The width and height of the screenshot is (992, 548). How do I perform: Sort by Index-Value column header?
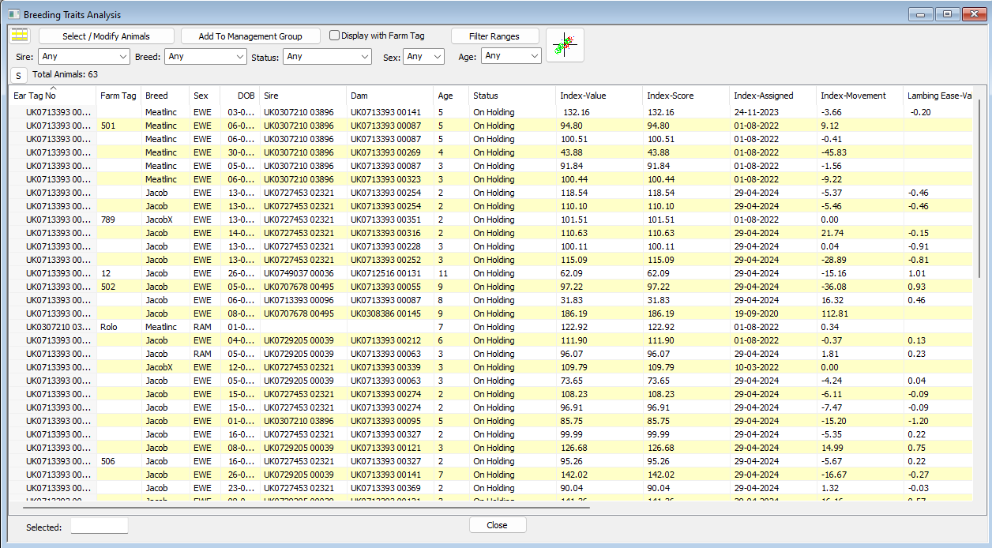point(599,96)
